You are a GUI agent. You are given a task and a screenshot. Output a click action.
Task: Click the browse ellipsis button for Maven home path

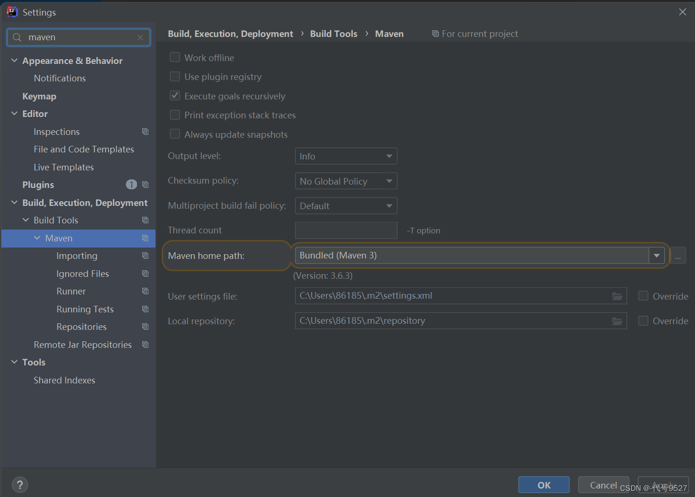pyautogui.click(x=678, y=256)
